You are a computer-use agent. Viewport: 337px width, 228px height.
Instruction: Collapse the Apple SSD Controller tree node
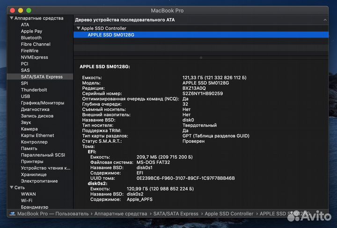(x=78, y=29)
